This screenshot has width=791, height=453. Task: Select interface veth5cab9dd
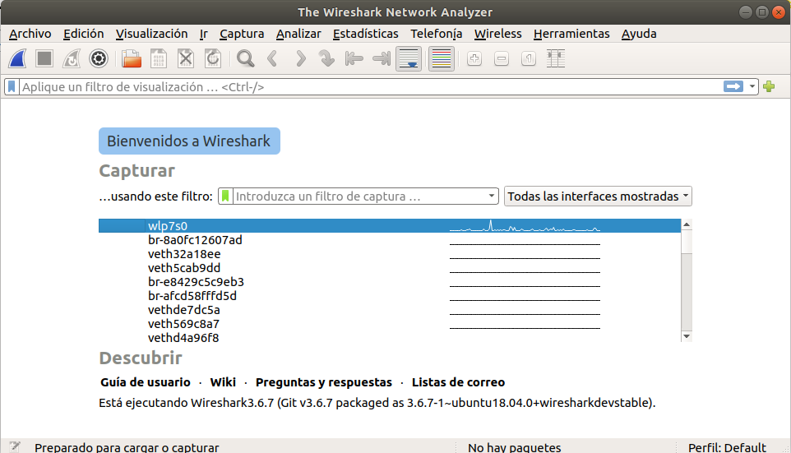[390, 268]
